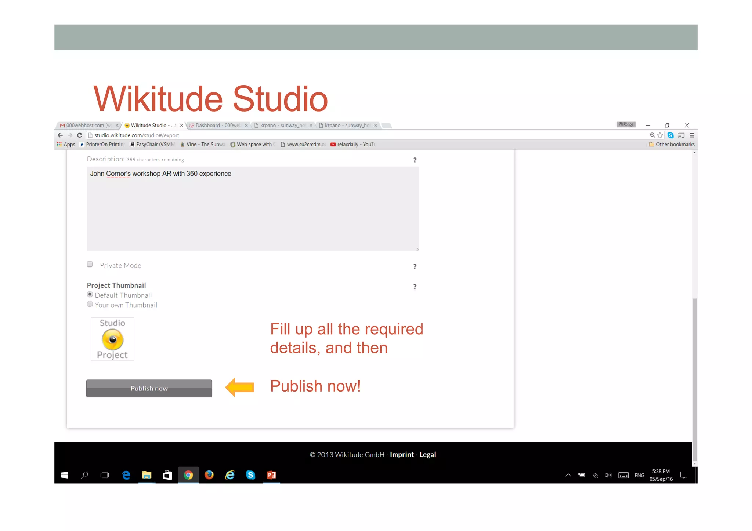752x531 pixels.
Task: Click the Studio Project default thumbnail image
Action: coord(112,339)
